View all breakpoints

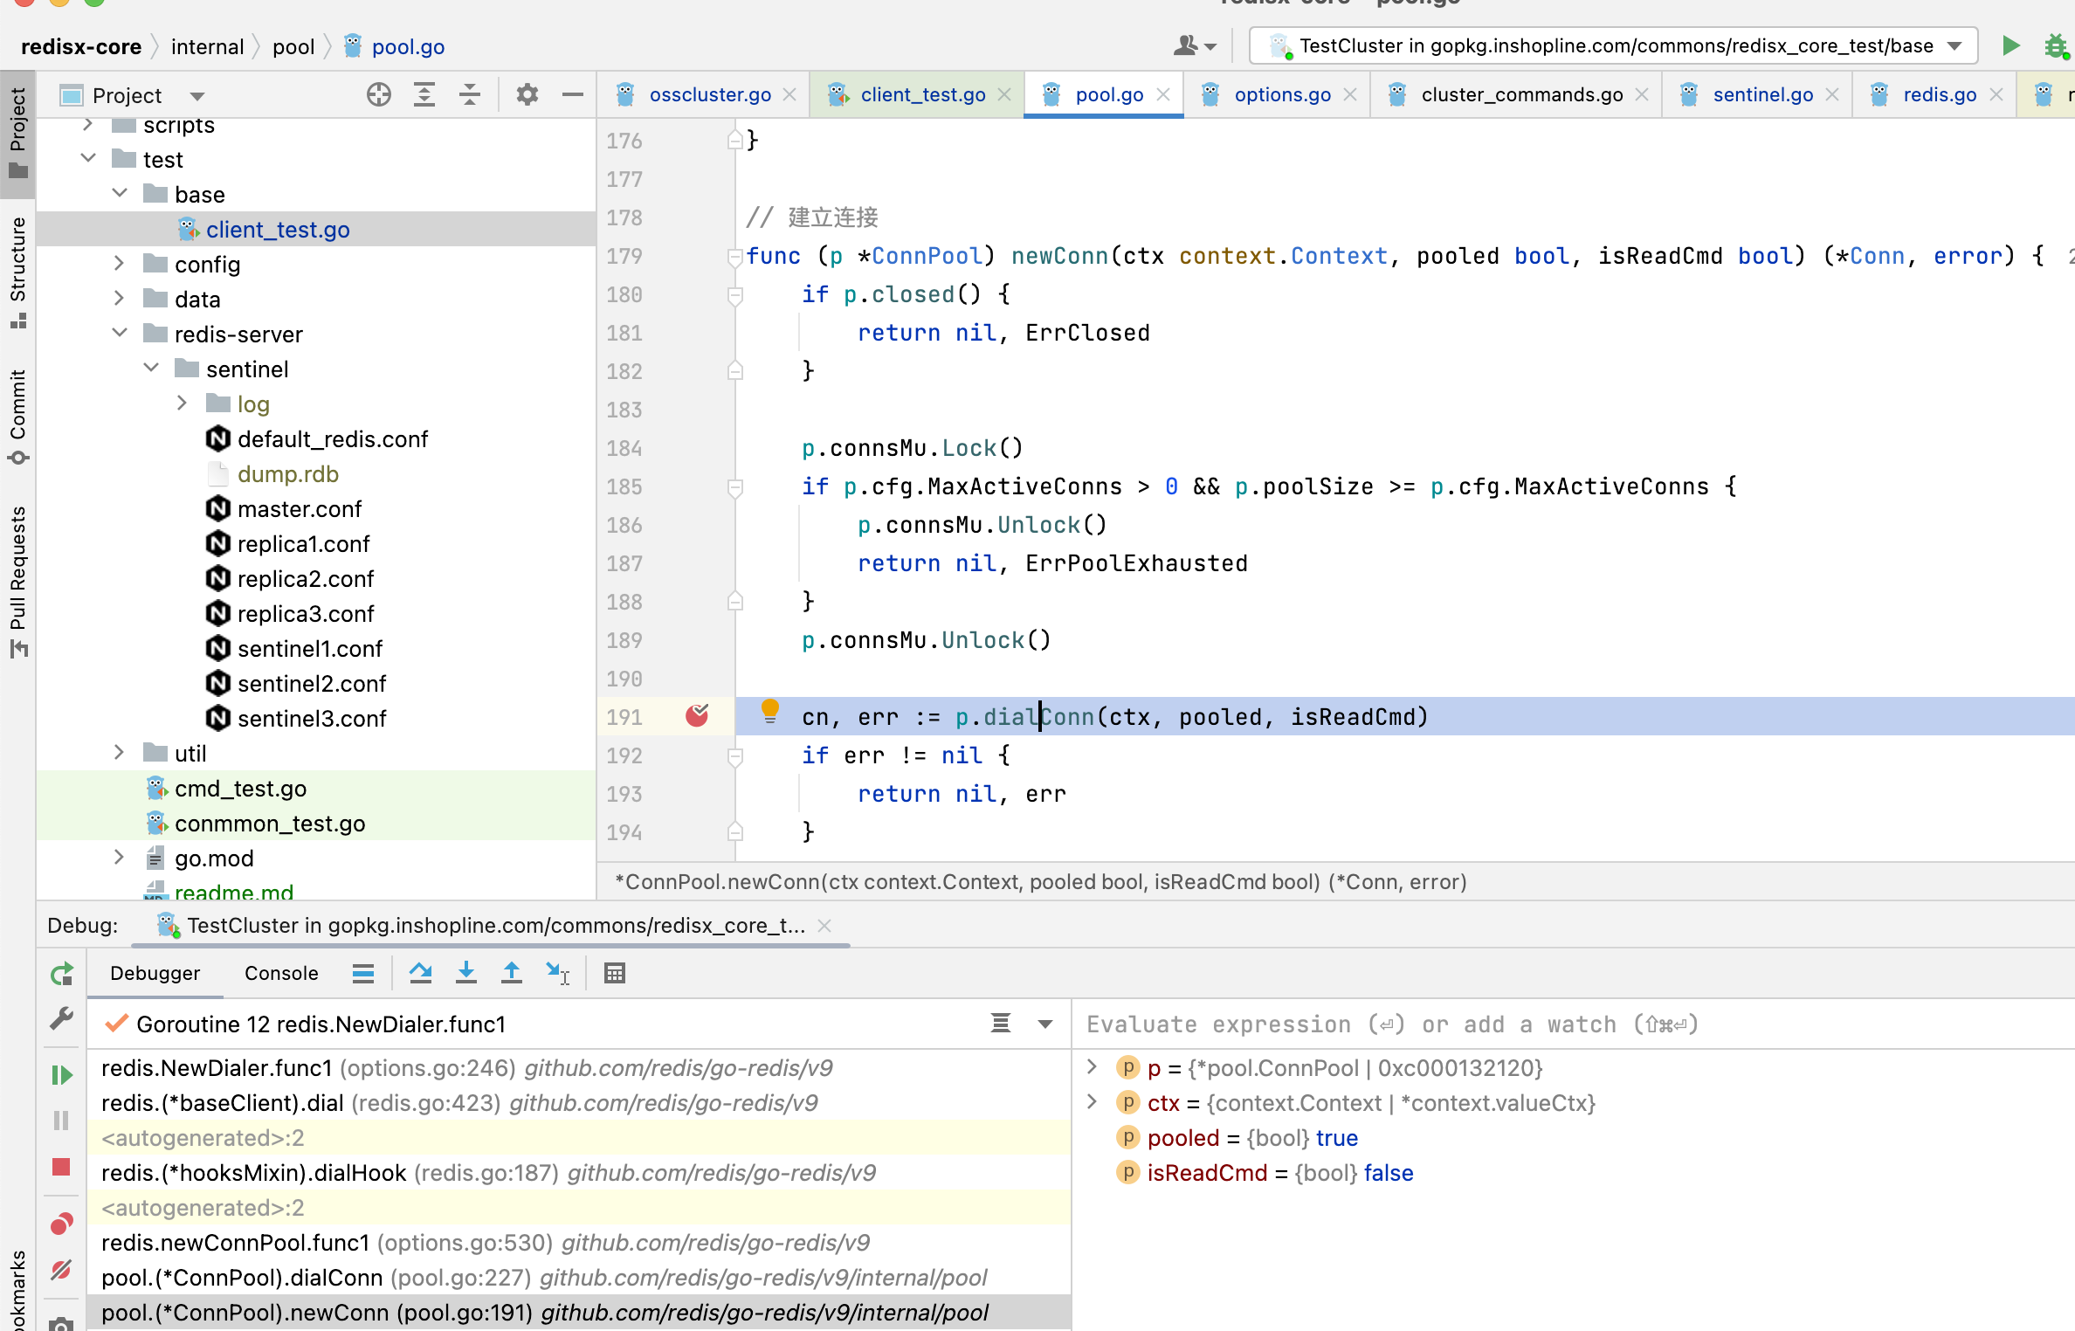click(61, 1224)
